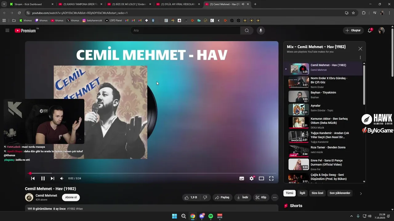
Task: Click İndir download button
Action: coord(243,197)
